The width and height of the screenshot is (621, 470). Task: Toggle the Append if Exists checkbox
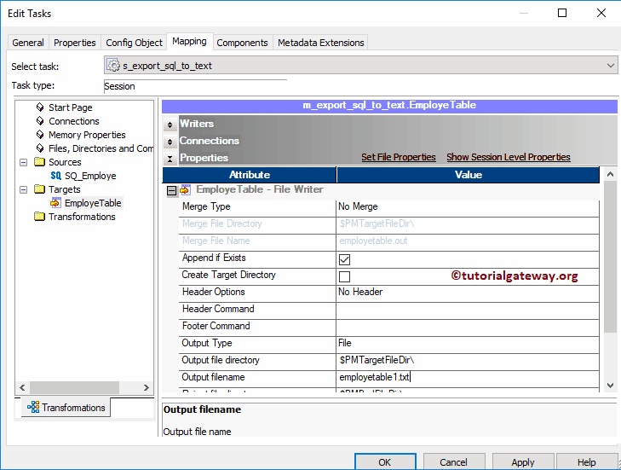coord(344,260)
